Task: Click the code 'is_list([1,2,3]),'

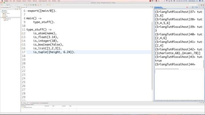Action: point(47,48)
